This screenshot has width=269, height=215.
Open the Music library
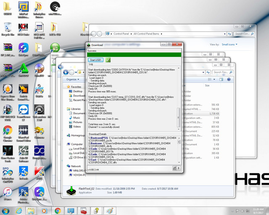coord(75,118)
